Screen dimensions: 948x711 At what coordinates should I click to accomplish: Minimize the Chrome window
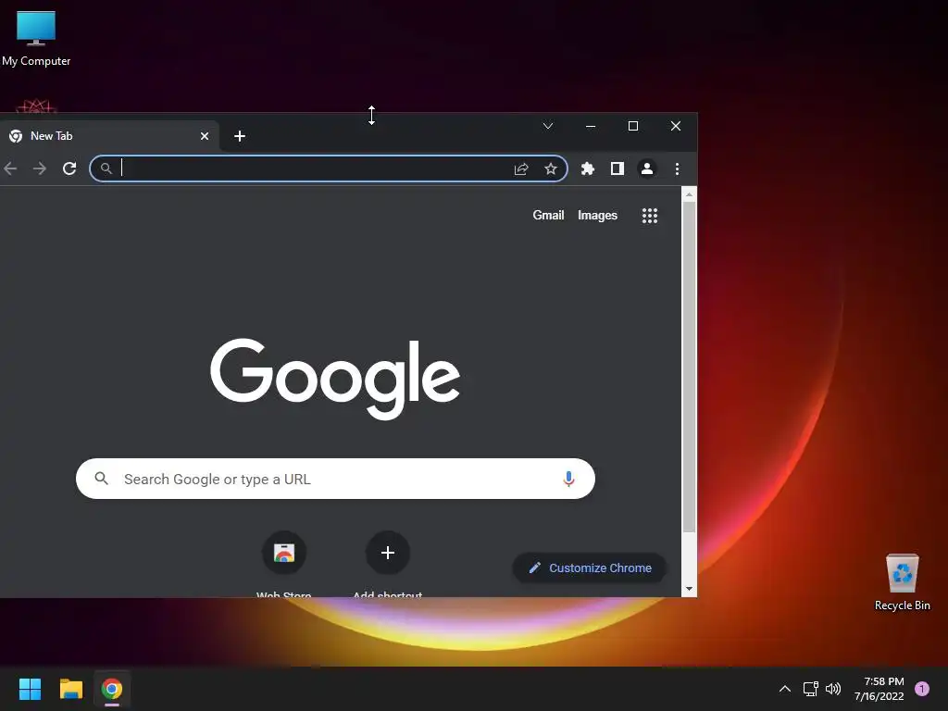pyautogui.click(x=591, y=126)
